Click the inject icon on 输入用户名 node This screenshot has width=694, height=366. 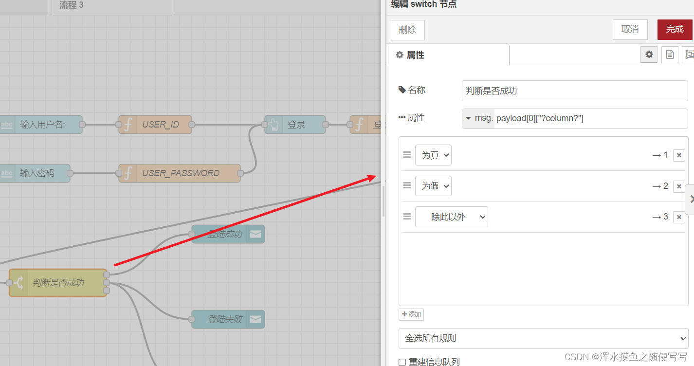coord(6,125)
